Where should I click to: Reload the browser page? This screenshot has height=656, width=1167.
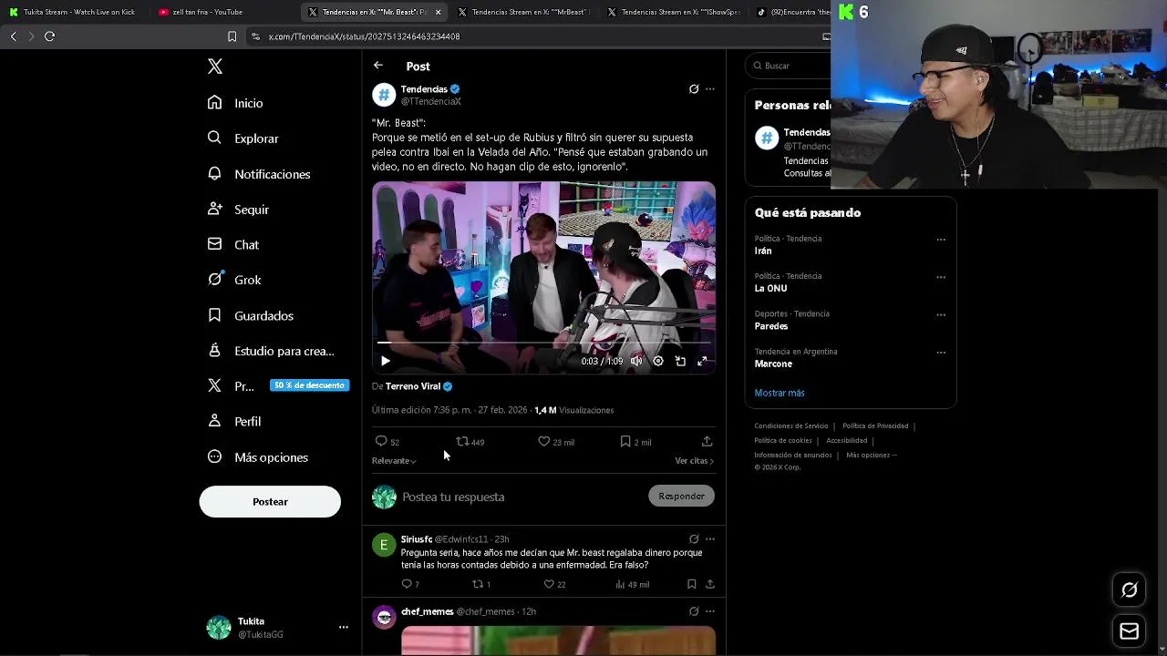[x=50, y=36]
